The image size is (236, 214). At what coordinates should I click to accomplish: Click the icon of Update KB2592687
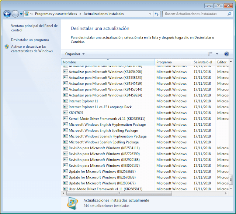pyautogui.click(x=66, y=171)
